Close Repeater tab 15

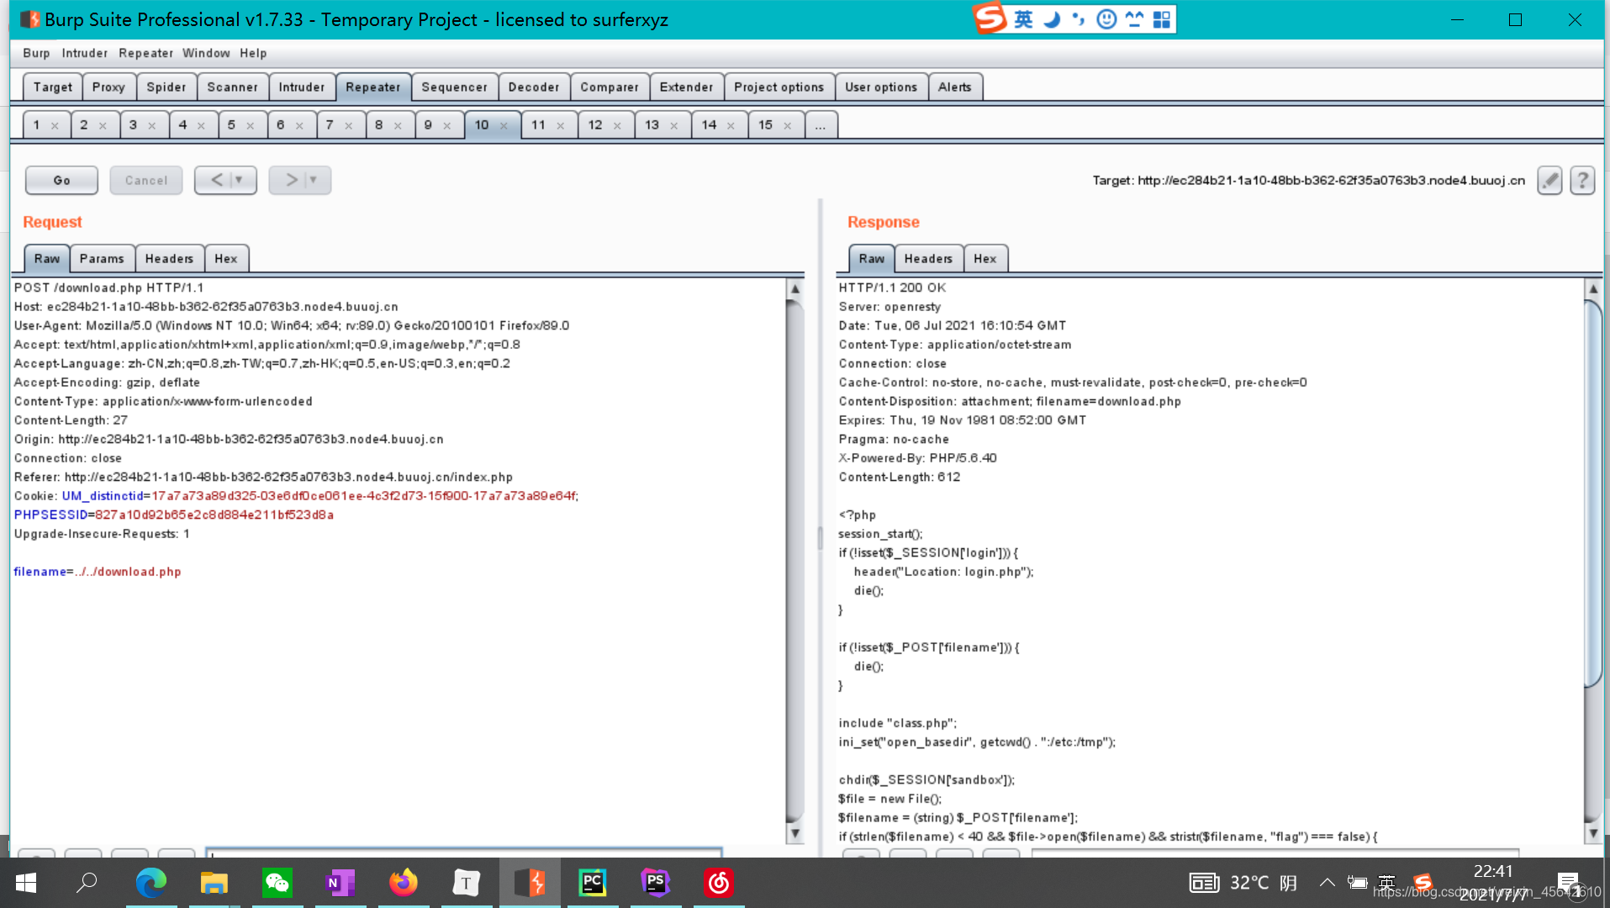coord(788,126)
